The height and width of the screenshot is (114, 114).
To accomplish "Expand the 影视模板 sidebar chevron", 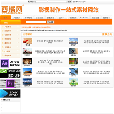I will click(x=18, y=38).
